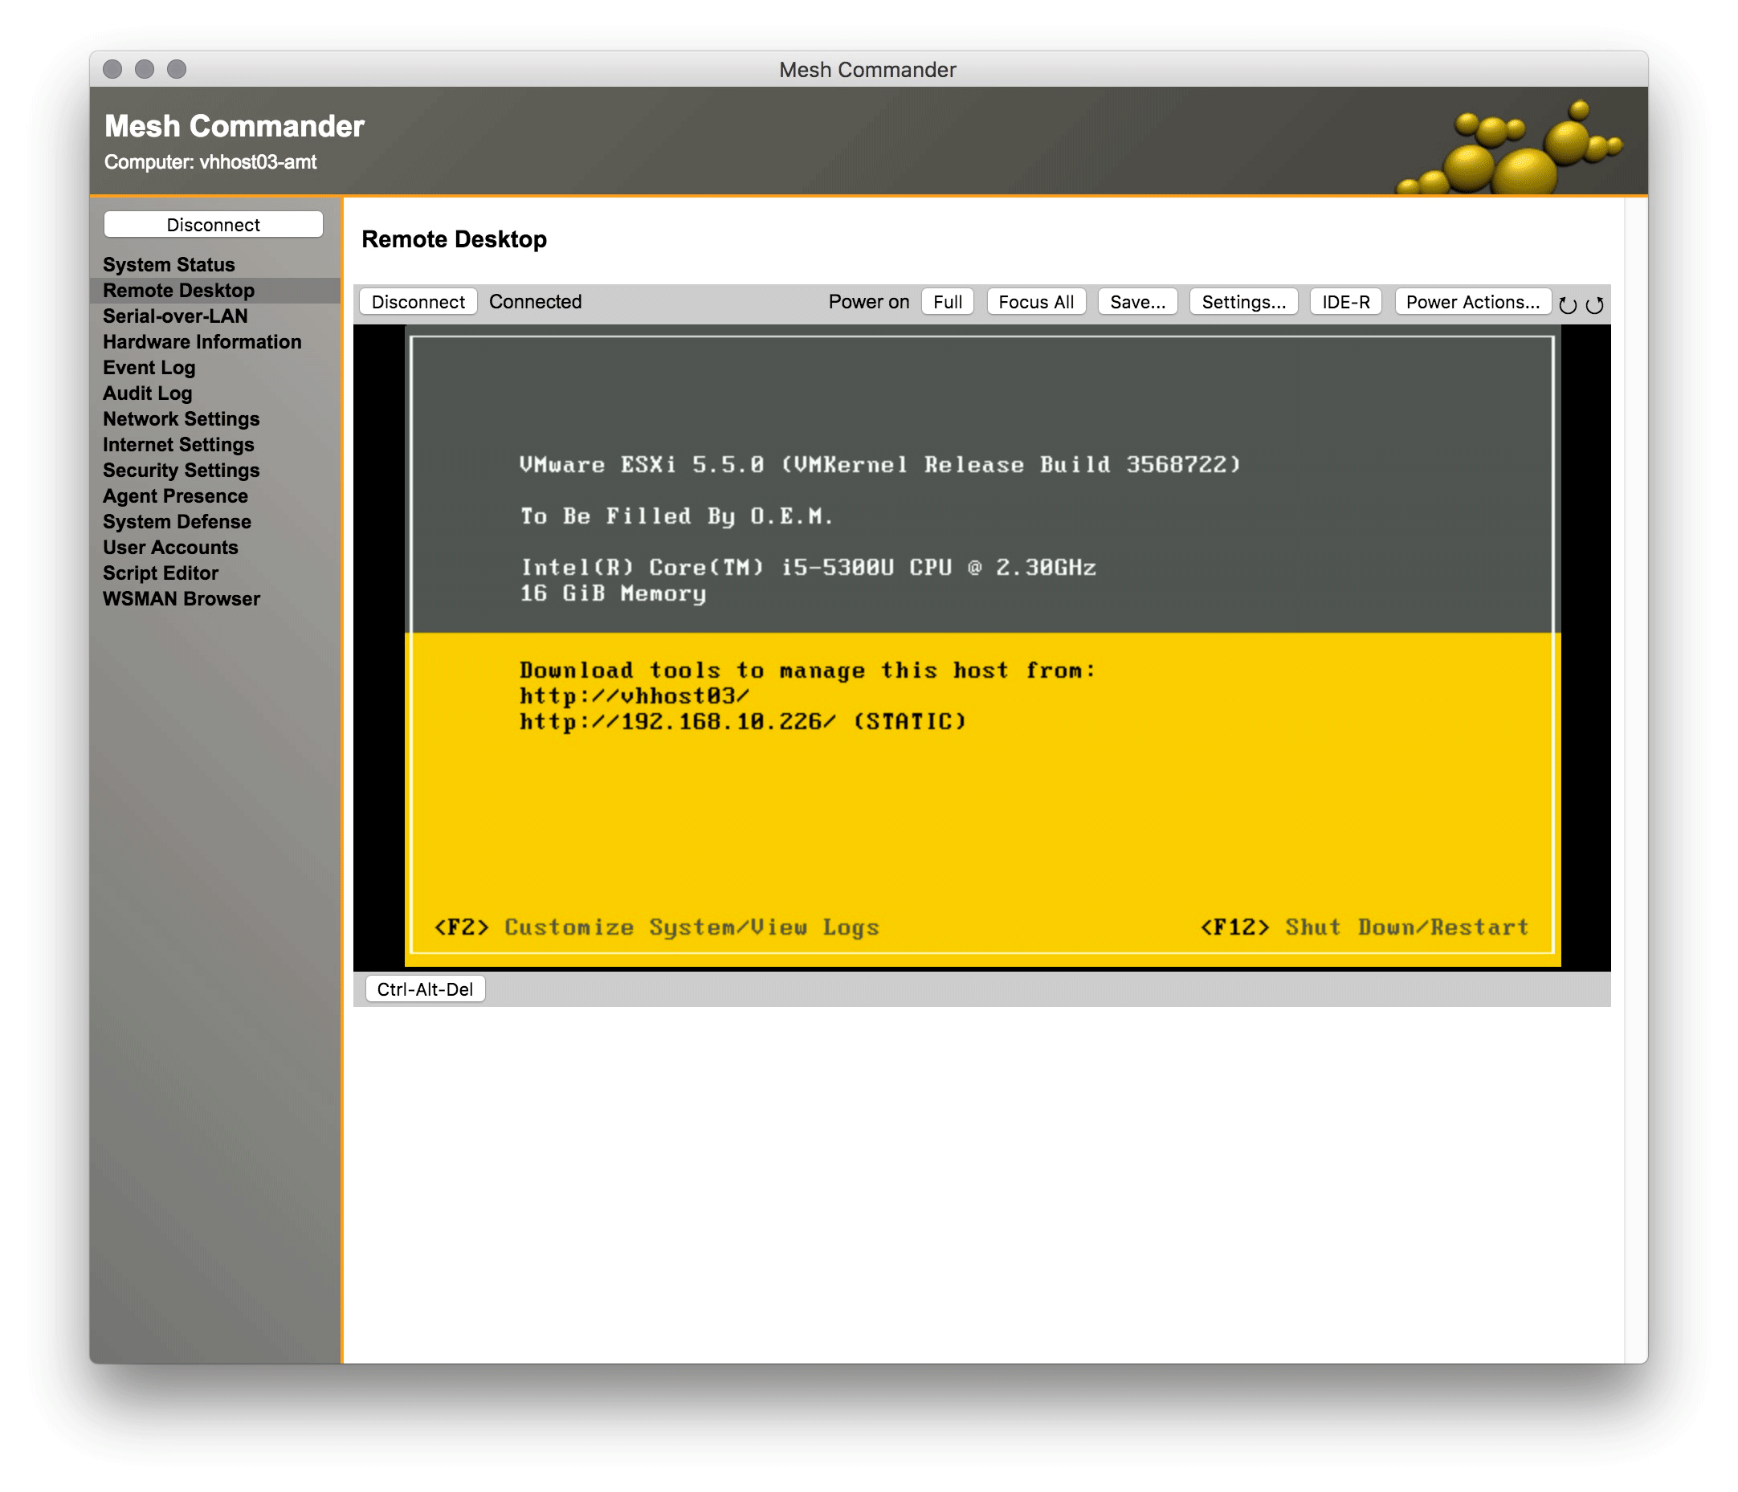
Task: Open the IDE-R redirection dialog
Action: tap(1345, 302)
